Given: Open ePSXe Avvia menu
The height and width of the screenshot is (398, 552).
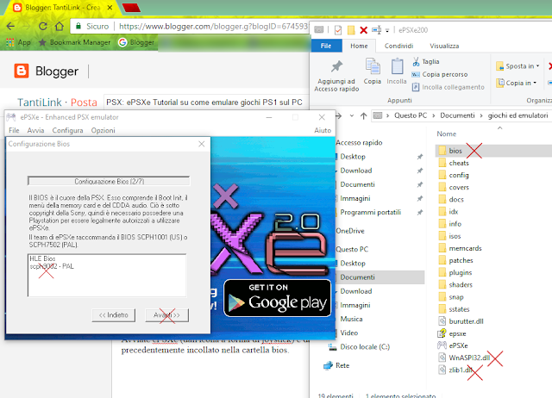Looking at the screenshot, I should 36,130.
